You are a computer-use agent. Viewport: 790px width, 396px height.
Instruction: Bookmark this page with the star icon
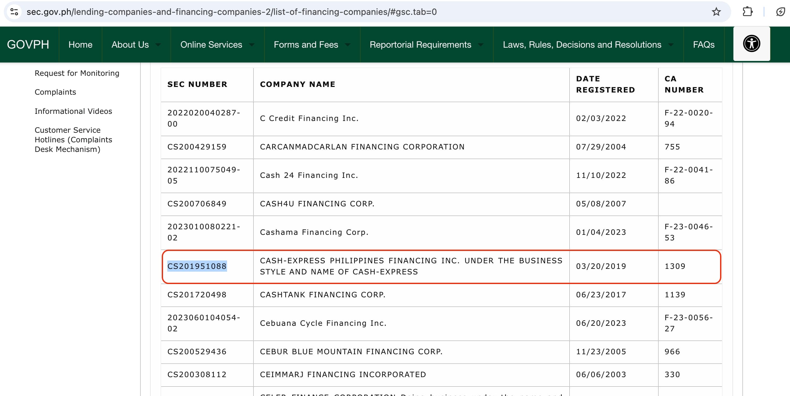click(716, 12)
